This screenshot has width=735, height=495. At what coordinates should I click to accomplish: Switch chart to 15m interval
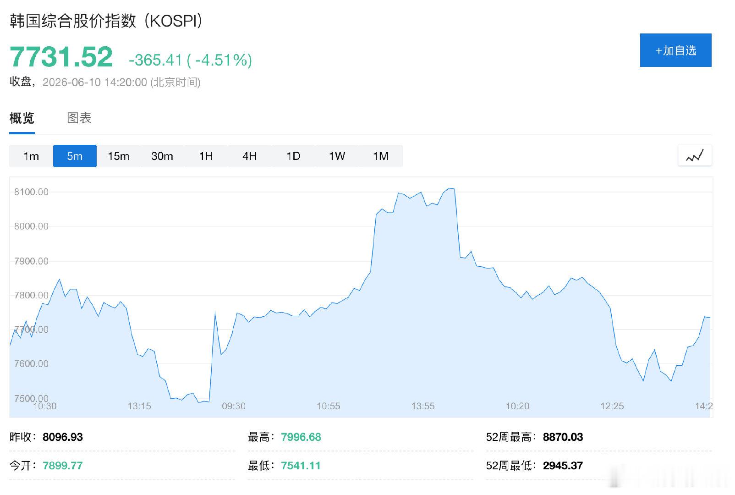click(x=118, y=156)
